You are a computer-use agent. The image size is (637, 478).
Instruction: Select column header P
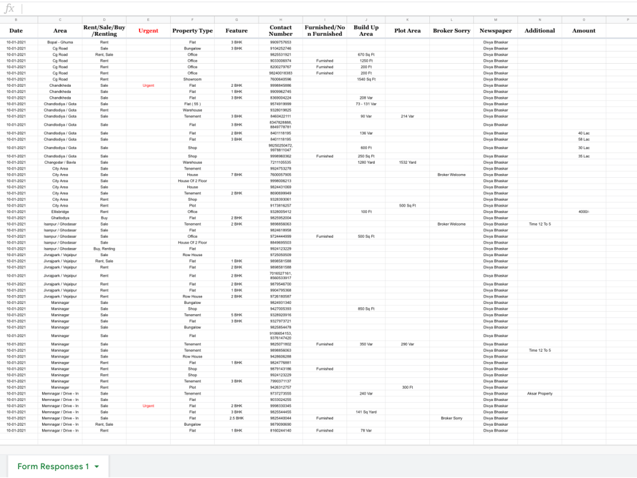pos(623,18)
